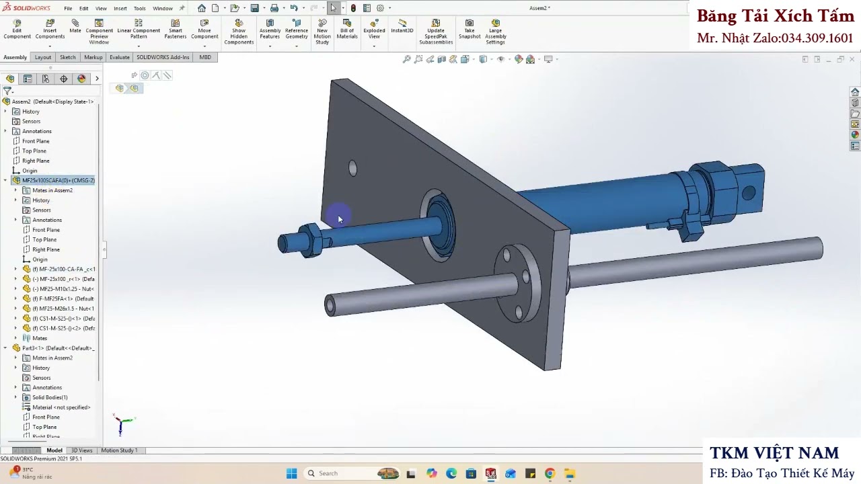Click the Take Snapshot tool
Image resolution: width=861 pixels, height=484 pixels.
click(470, 30)
